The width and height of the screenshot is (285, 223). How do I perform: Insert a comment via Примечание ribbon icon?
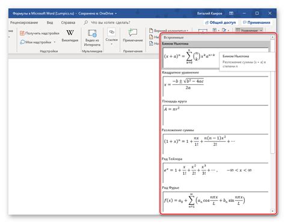pyautogui.click(x=133, y=36)
